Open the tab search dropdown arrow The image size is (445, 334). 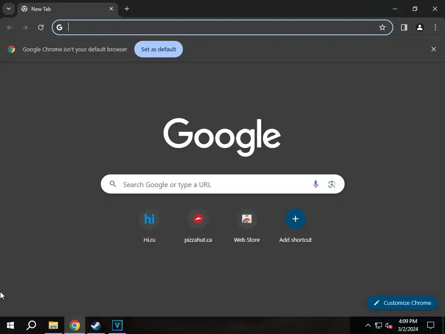pos(9,9)
